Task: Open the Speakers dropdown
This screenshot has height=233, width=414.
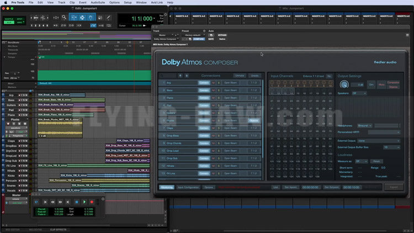Action: 359,93
